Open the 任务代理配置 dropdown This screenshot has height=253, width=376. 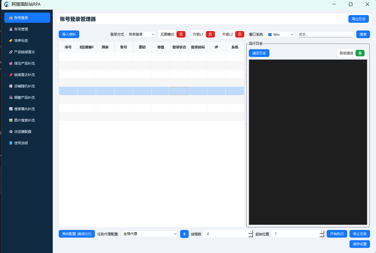(x=149, y=234)
